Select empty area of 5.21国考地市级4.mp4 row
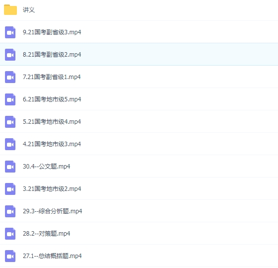This screenshot has height=268, width=278. point(179,122)
